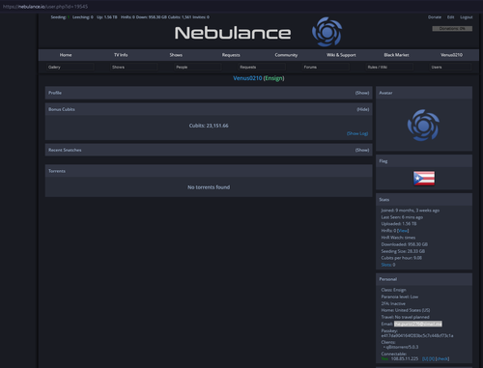Open the Show Log link for cubits
Screen dimensions: 483x368
[357, 133]
